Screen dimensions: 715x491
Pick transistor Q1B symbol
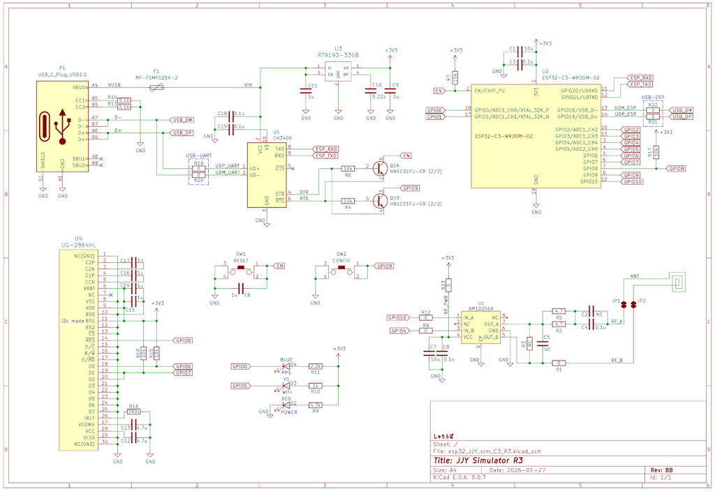pos(379,201)
